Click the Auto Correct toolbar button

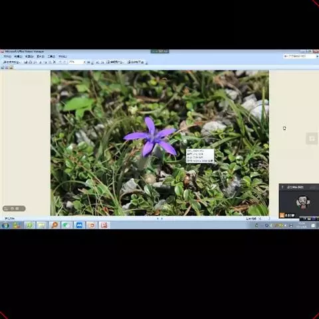[x=136, y=62]
